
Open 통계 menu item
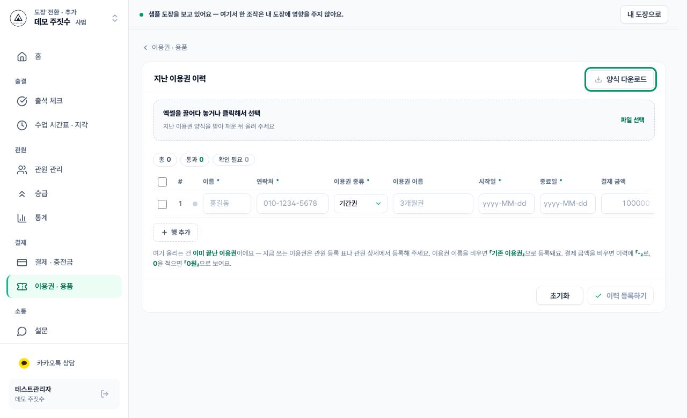pyautogui.click(x=64, y=218)
